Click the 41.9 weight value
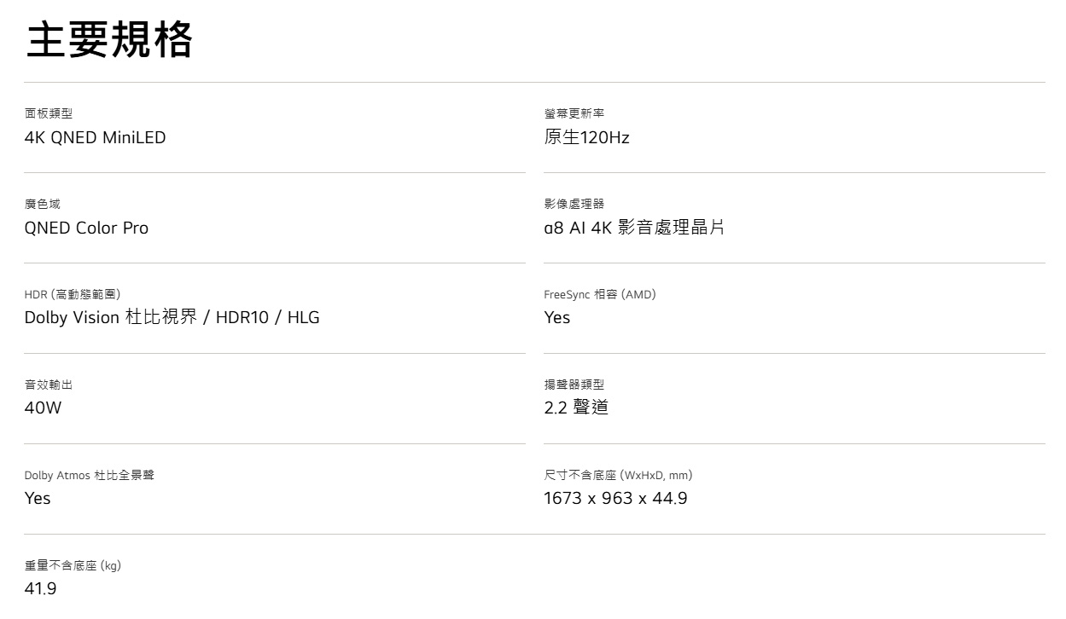This screenshot has width=1066, height=619. coord(40,589)
